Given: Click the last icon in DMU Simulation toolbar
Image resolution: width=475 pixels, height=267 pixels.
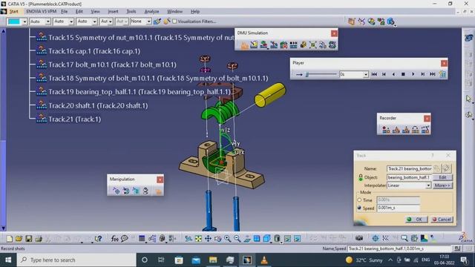Looking at the screenshot, I should tap(332, 45).
